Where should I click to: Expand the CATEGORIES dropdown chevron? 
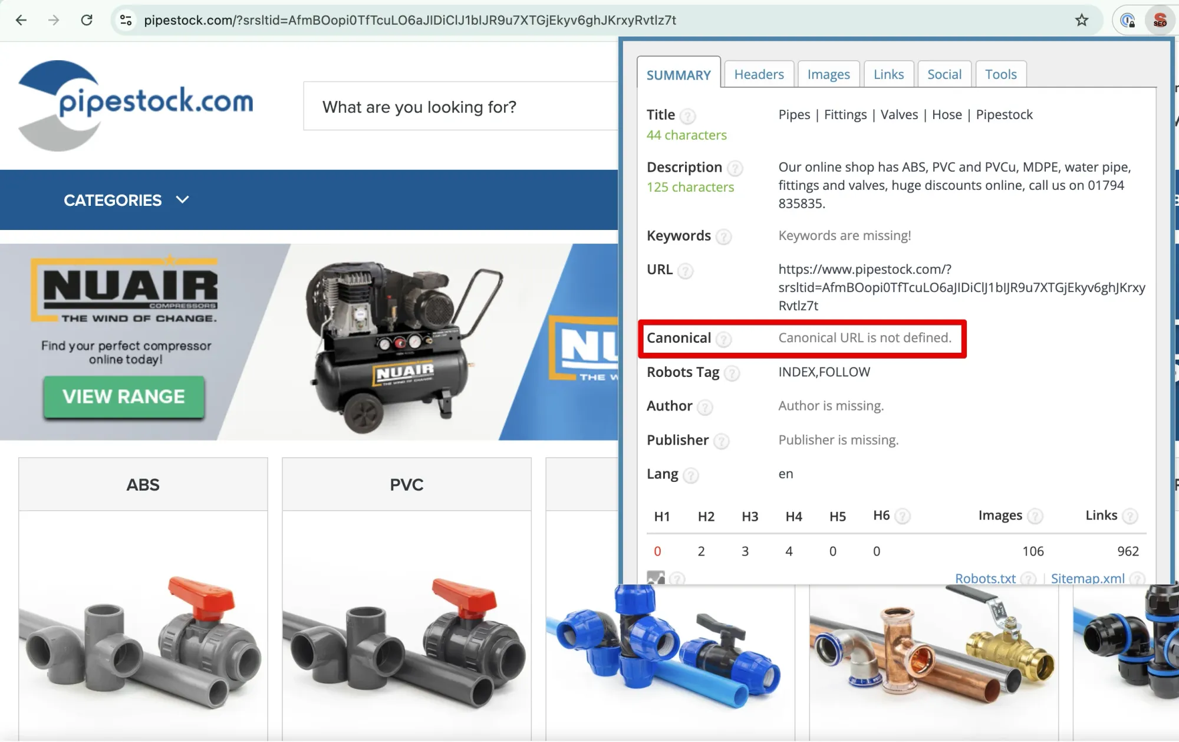pyautogui.click(x=183, y=200)
